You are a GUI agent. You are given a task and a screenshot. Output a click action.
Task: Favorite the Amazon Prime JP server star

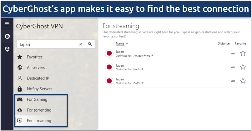pos(243,53)
